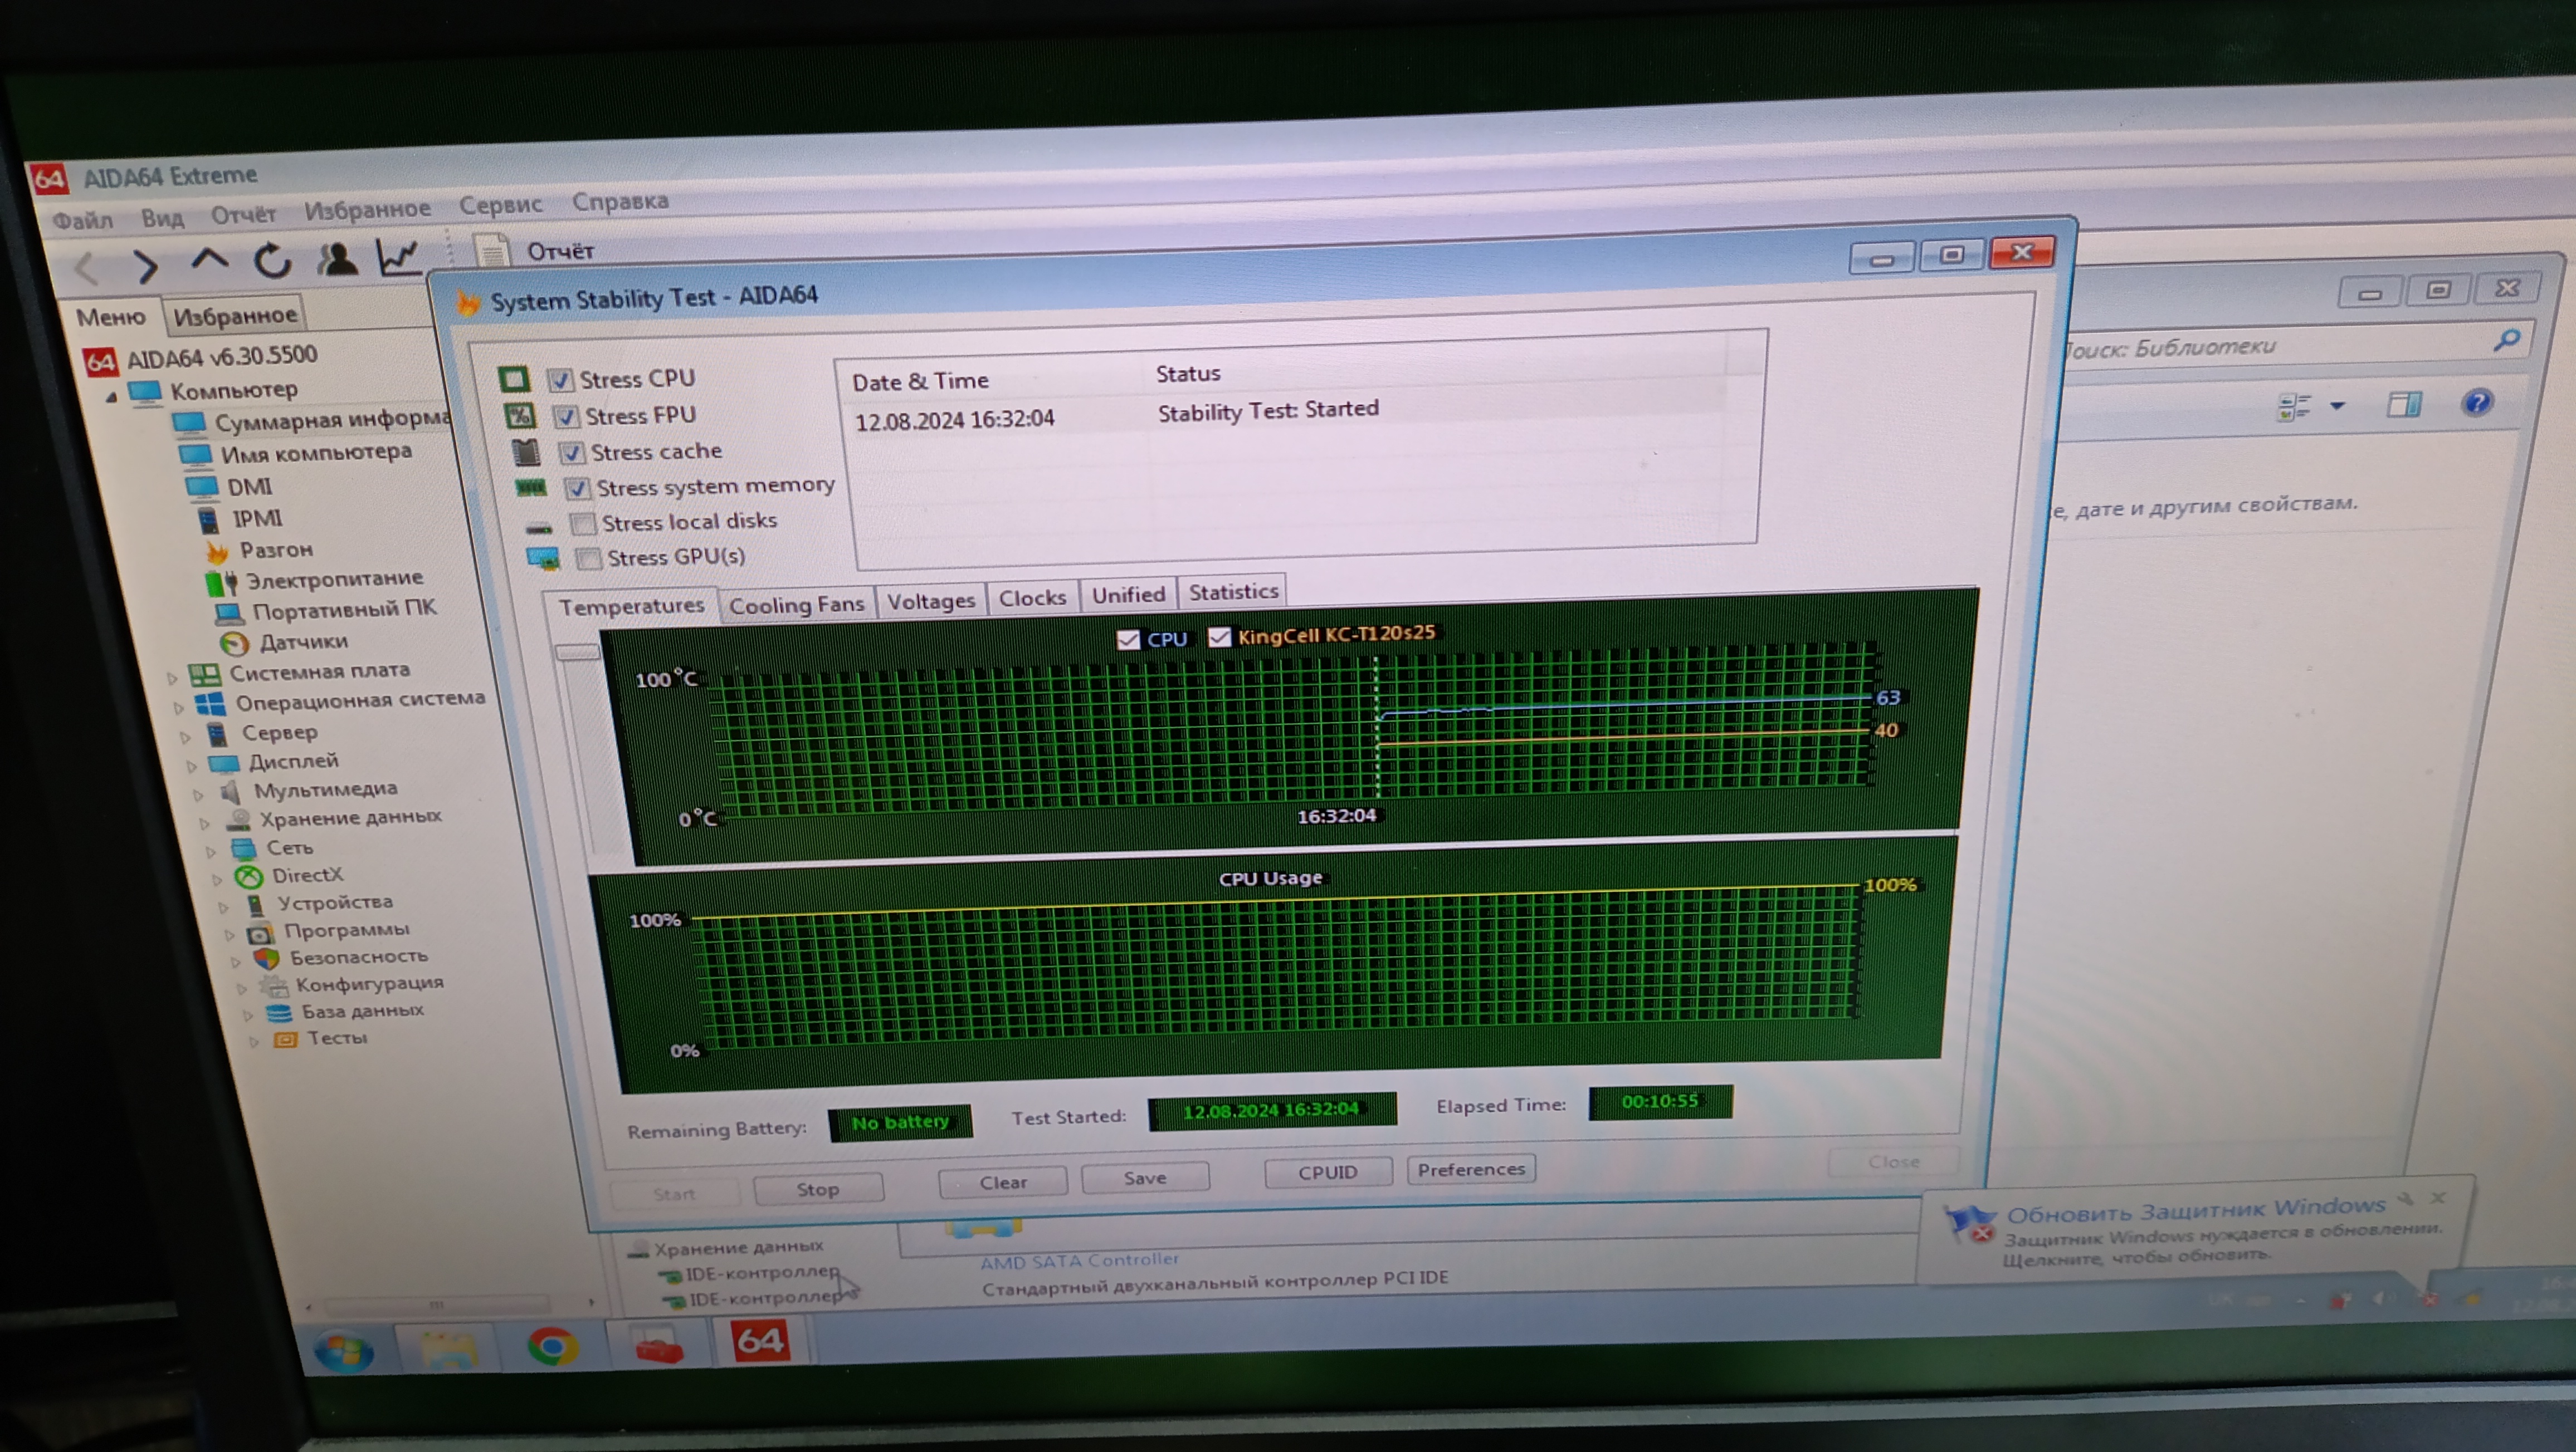Click the tree pane horizontal scrollbar
2576x1452 pixels.
(436, 1305)
